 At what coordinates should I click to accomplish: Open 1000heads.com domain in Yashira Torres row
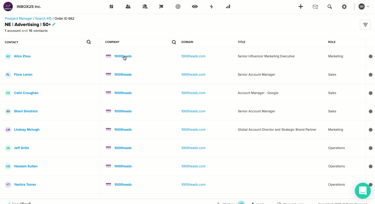pyautogui.click(x=193, y=184)
